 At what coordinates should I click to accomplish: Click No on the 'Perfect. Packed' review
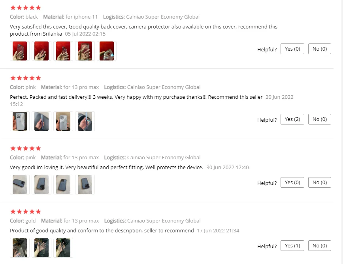[x=319, y=119]
